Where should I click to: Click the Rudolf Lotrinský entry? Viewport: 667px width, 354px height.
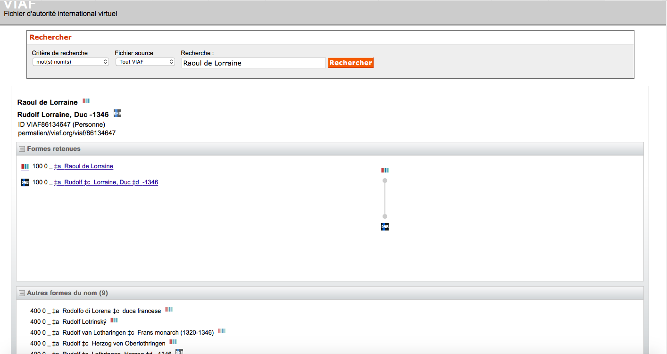point(68,322)
